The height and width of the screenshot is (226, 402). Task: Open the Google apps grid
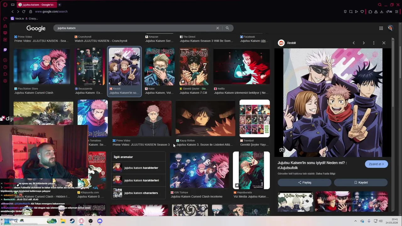point(381,28)
